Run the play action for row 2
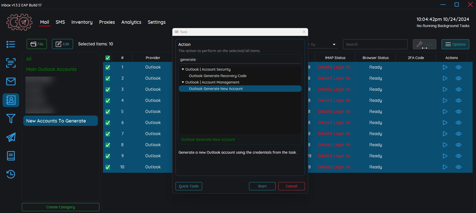This screenshot has height=213, width=476. coord(445,78)
